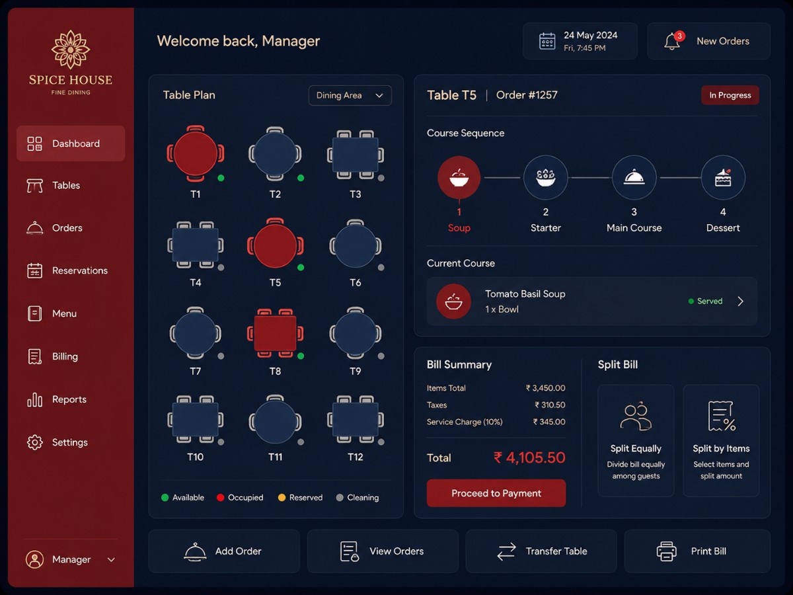Open the Reports menu label
The image size is (793, 595).
(69, 399)
